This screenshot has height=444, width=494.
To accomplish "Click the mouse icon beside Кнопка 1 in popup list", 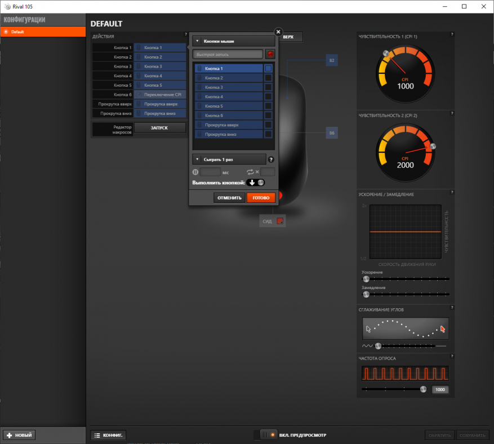I will coord(199,68).
